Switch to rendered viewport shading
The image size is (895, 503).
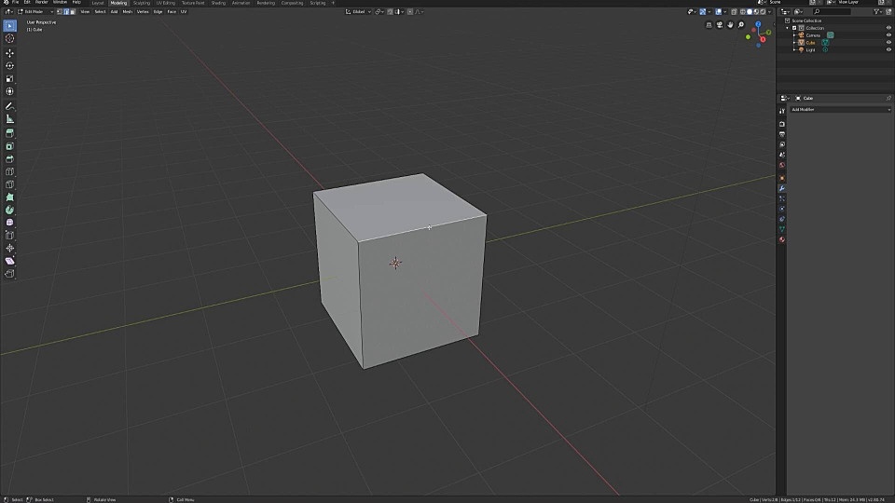763,11
